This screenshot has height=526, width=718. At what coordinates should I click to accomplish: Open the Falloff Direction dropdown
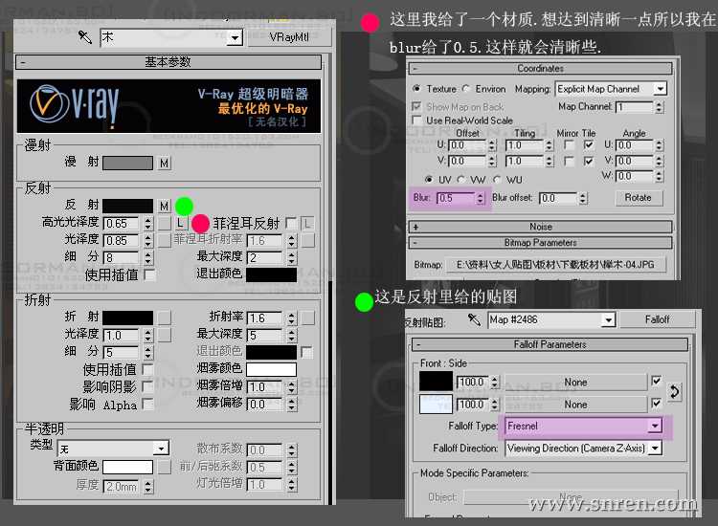655,448
